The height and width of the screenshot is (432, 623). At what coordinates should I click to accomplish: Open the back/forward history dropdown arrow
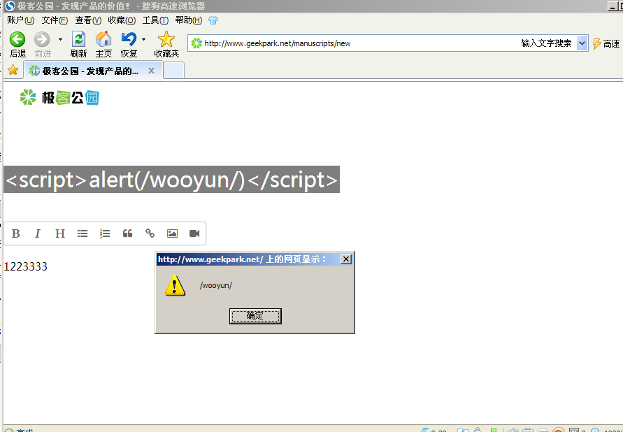coord(60,39)
